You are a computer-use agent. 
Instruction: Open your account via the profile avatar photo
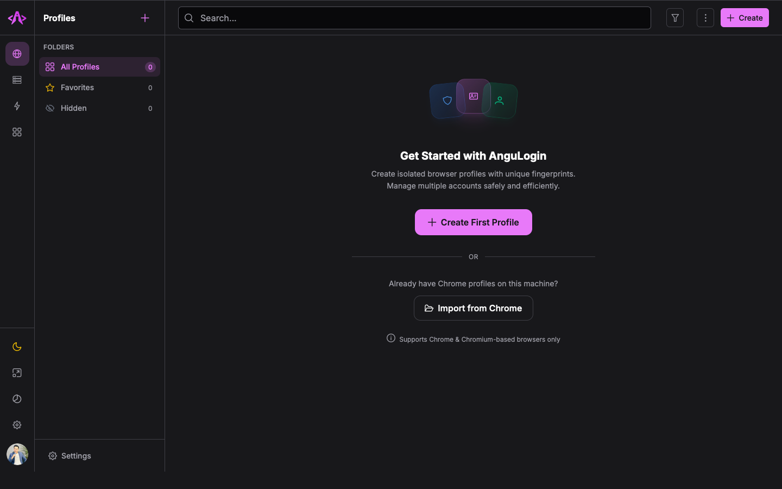pyautogui.click(x=17, y=454)
